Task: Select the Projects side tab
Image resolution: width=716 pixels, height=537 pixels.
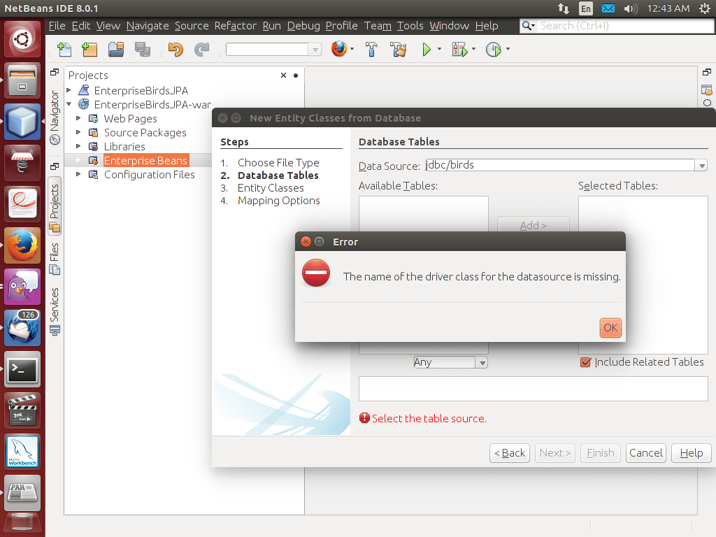Action: [x=55, y=208]
